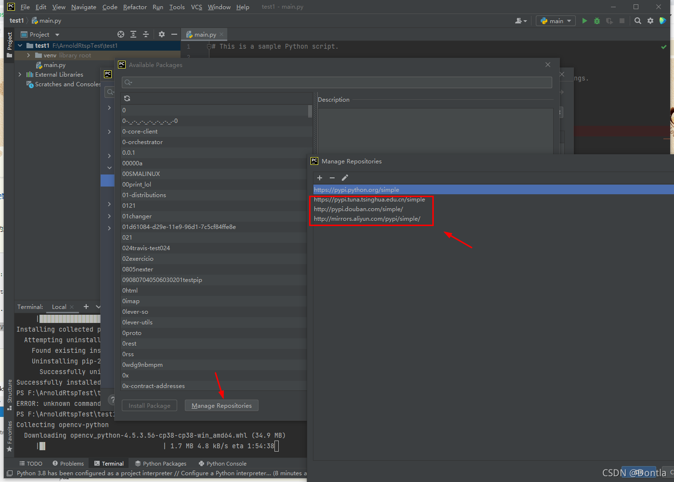674x482 pixels.
Task: Select package 0wdg9nbmpm
Action: click(214, 364)
